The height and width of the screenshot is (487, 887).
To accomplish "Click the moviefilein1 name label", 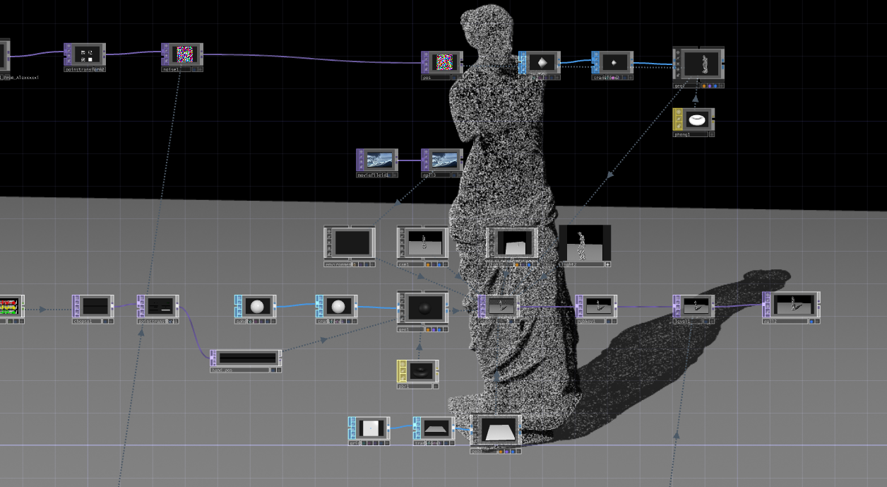I will click(x=373, y=175).
